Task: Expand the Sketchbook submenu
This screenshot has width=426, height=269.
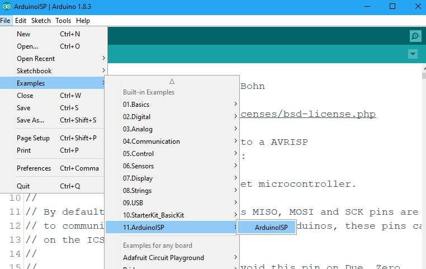Action: coord(52,71)
